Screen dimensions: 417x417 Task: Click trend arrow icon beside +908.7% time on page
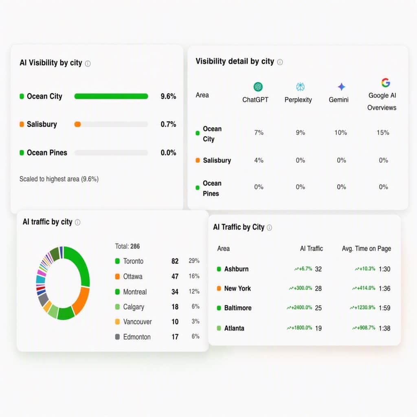[354, 328]
